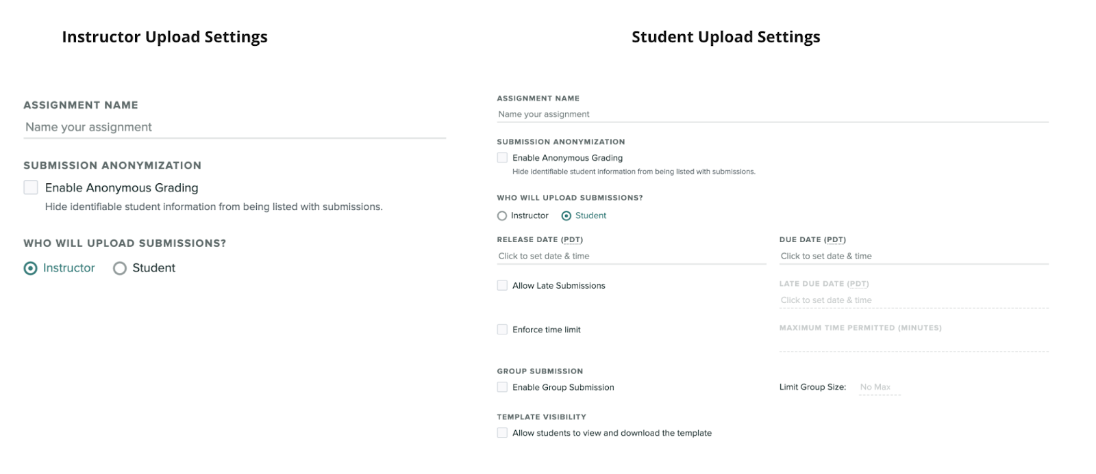
Task: Allow students to view and download the template
Action: (501, 433)
